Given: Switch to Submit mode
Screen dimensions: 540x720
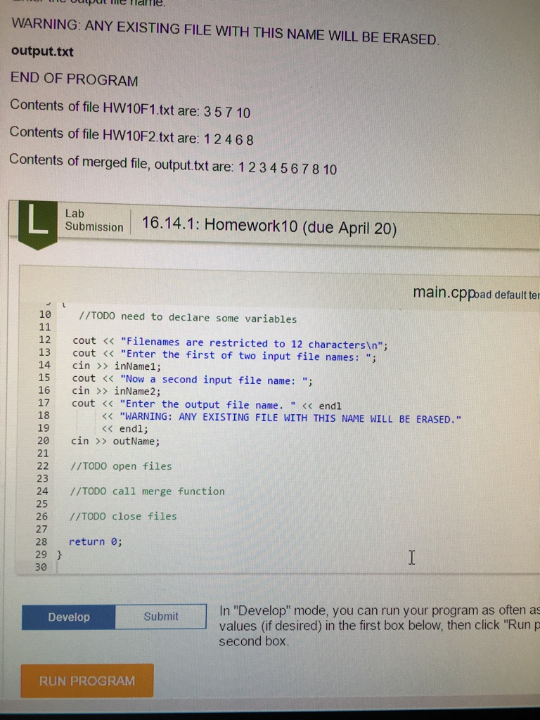Looking at the screenshot, I should 161,616.
